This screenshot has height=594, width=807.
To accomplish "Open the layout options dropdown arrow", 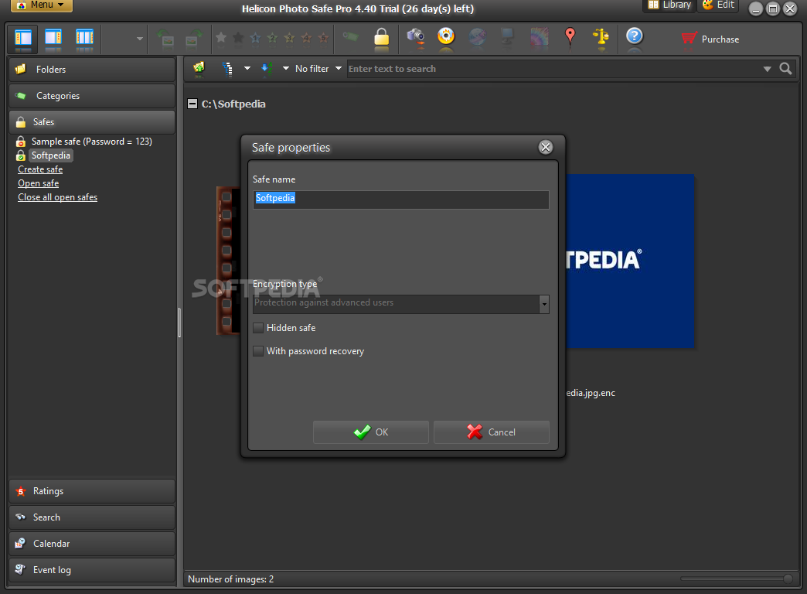I will click(139, 39).
